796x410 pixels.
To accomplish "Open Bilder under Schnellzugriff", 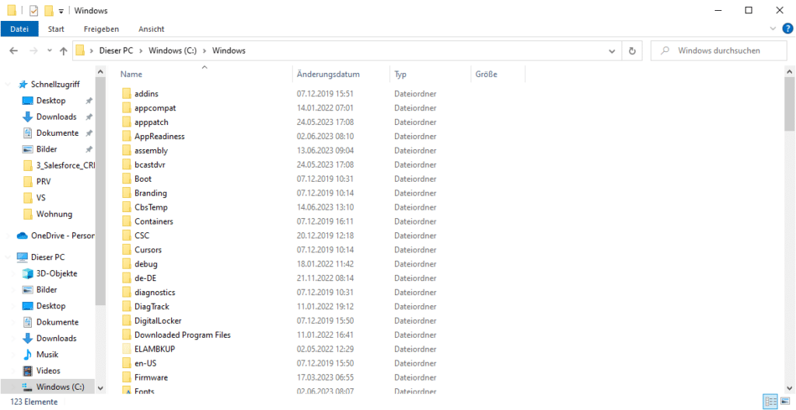I will (x=47, y=149).
